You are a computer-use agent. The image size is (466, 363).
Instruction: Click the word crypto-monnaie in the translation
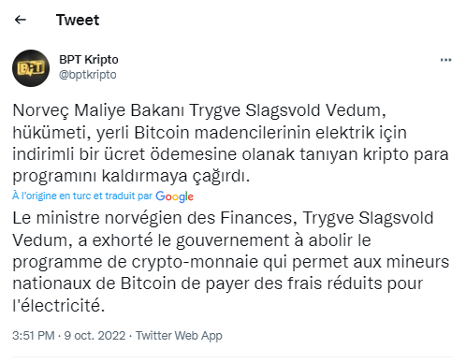coord(195,262)
